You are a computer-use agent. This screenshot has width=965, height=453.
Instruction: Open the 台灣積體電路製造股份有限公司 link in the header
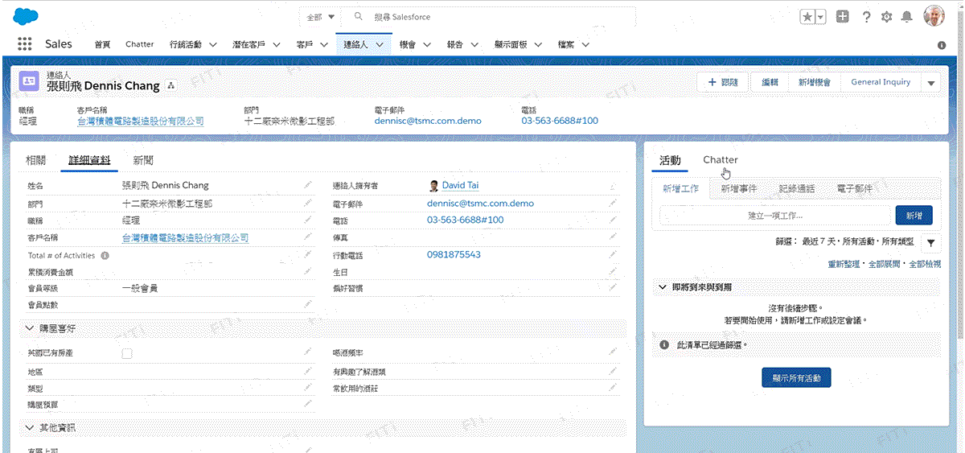pyautogui.click(x=140, y=121)
